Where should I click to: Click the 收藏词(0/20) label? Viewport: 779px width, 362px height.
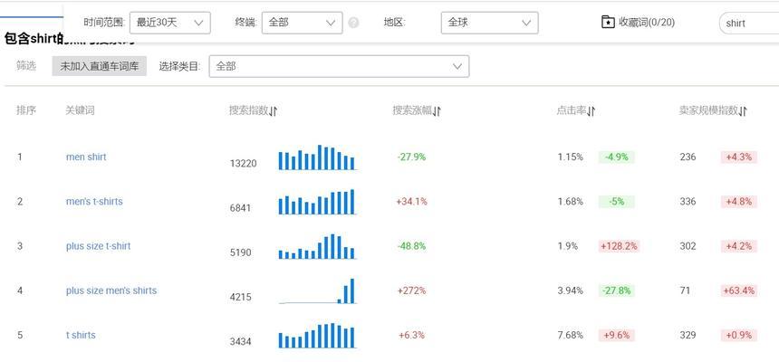tap(647, 23)
